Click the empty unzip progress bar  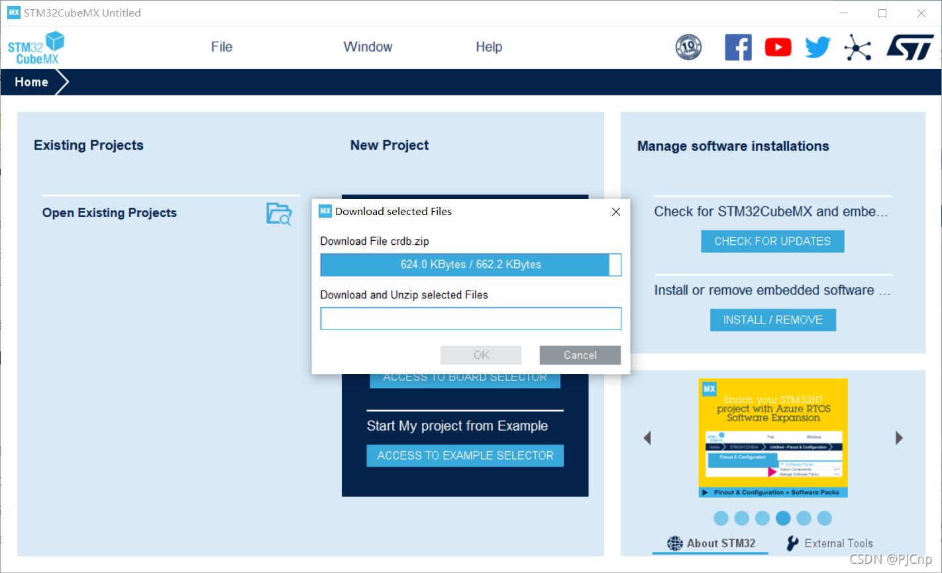click(x=471, y=318)
